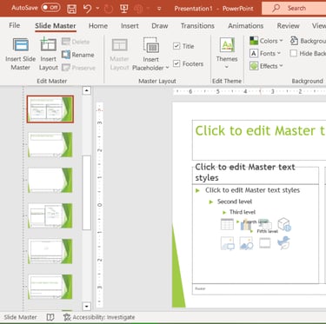Click the Insert Video placeholder icon

[x=265, y=243]
